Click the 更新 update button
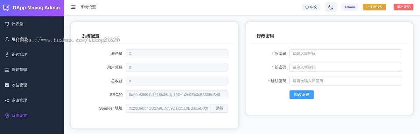 point(219,108)
